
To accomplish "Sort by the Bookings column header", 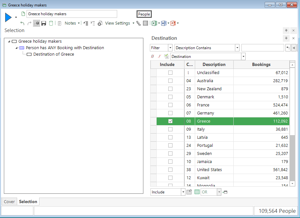I will 261,64.
